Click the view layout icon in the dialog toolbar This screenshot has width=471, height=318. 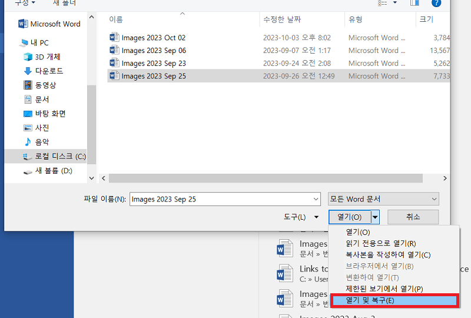click(x=382, y=3)
